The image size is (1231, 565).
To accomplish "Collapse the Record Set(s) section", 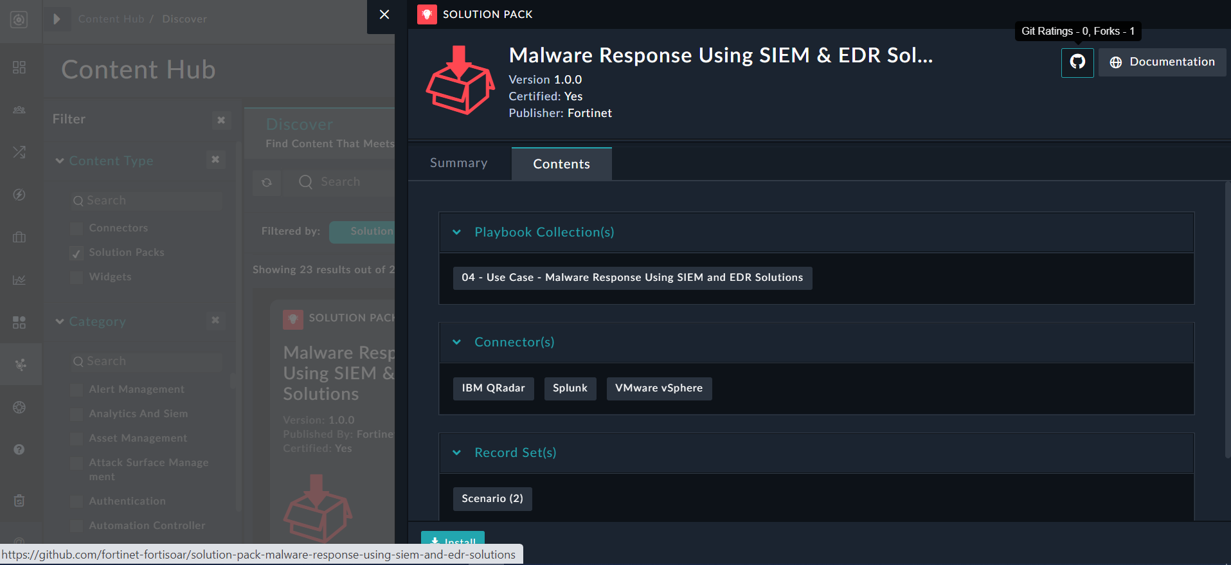I will (x=457, y=453).
